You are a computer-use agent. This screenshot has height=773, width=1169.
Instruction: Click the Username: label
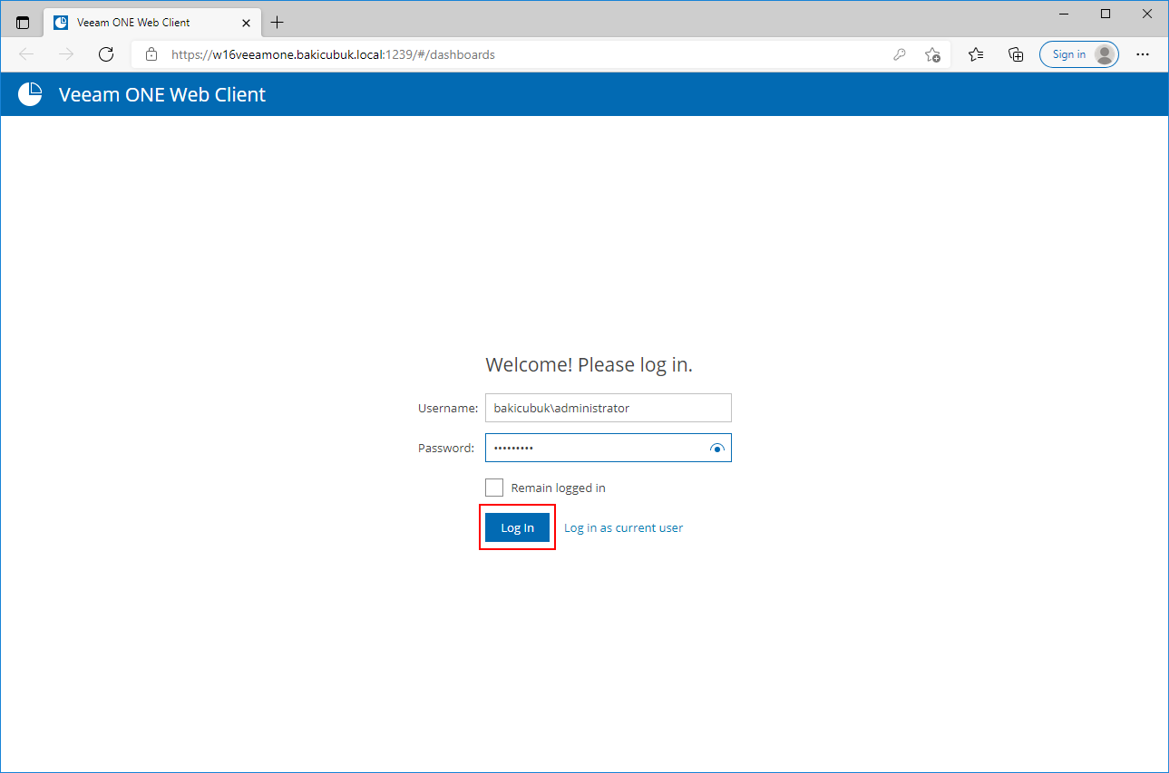pos(448,408)
